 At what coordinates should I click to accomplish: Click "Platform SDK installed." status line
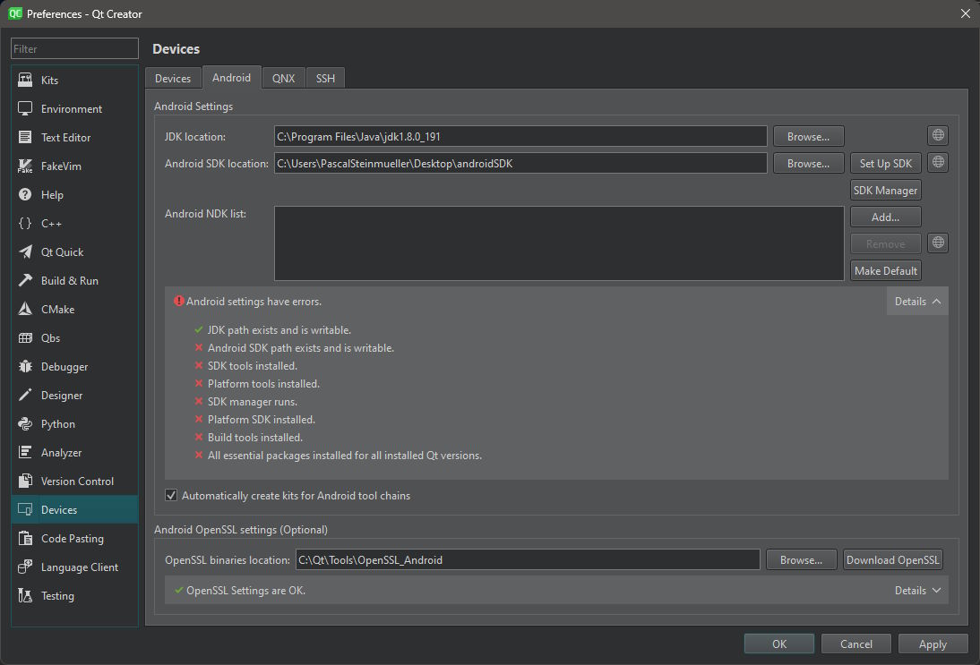(x=262, y=419)
